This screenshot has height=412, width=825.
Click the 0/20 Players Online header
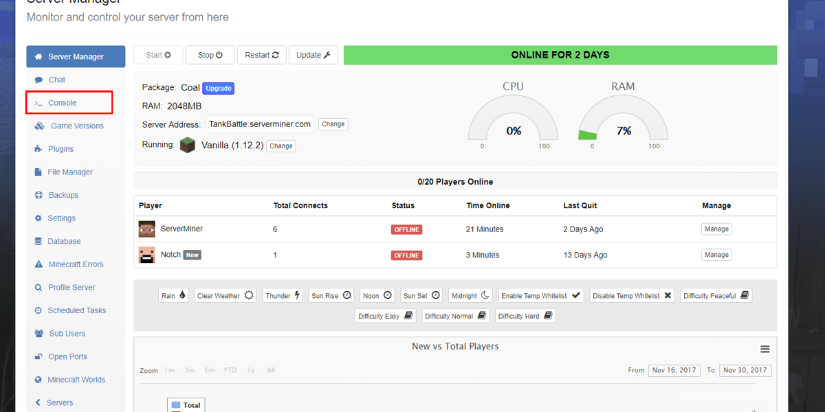[x=455, y=182]
